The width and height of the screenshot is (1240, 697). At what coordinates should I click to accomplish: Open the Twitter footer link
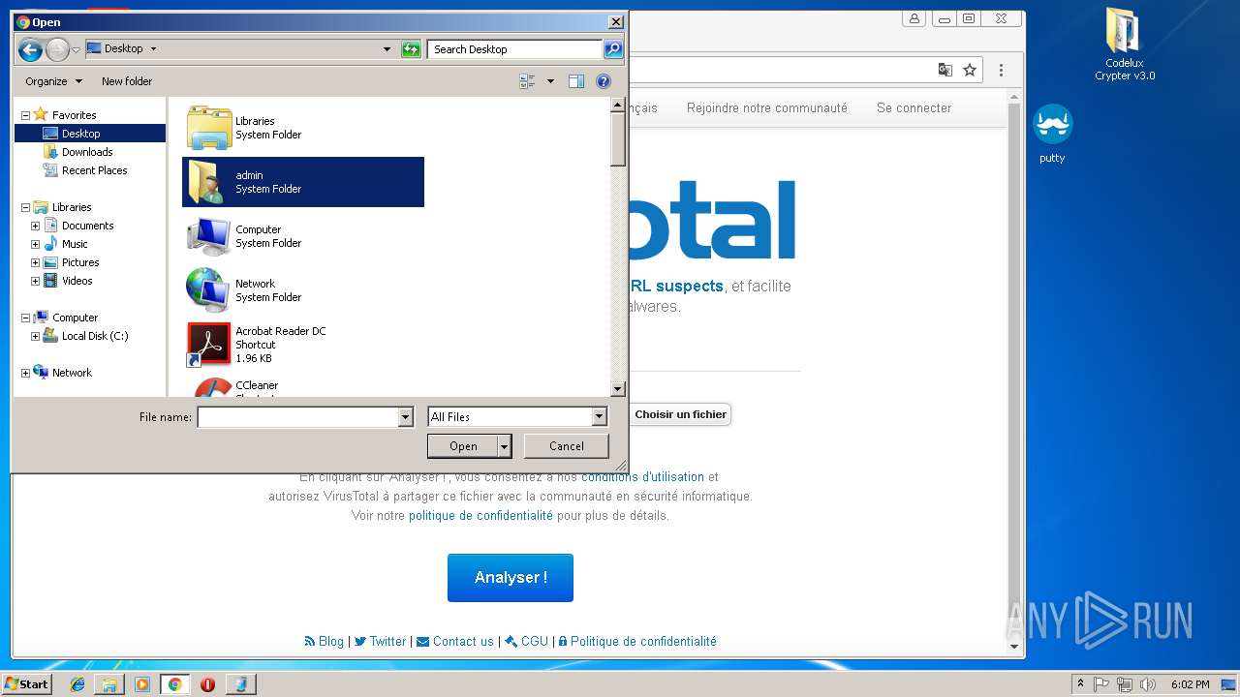(x=381, y=641)
